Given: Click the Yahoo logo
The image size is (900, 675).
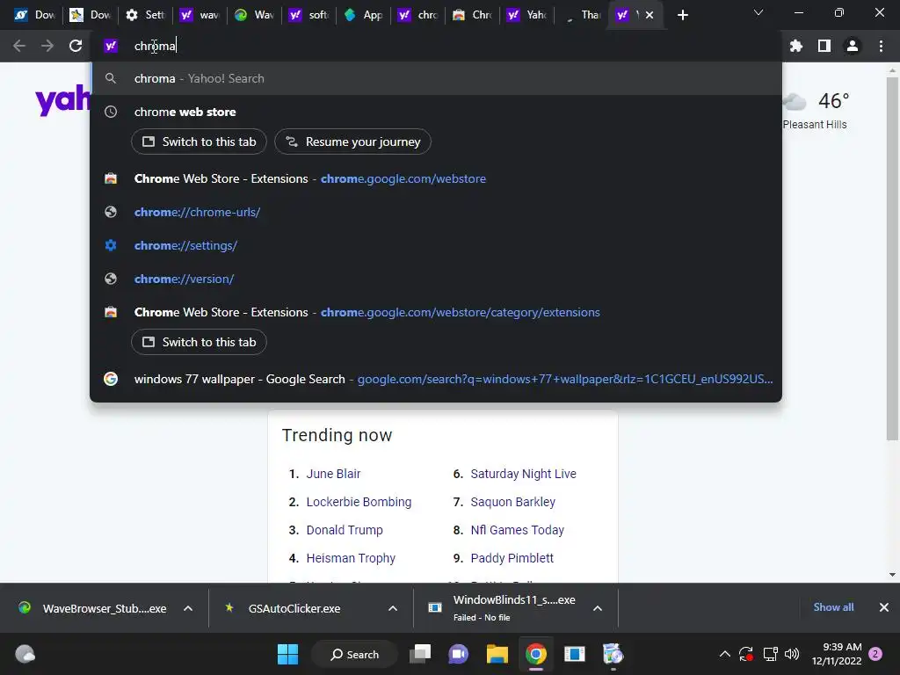Looking at the screenshot, I should click(x=62, y=100).
